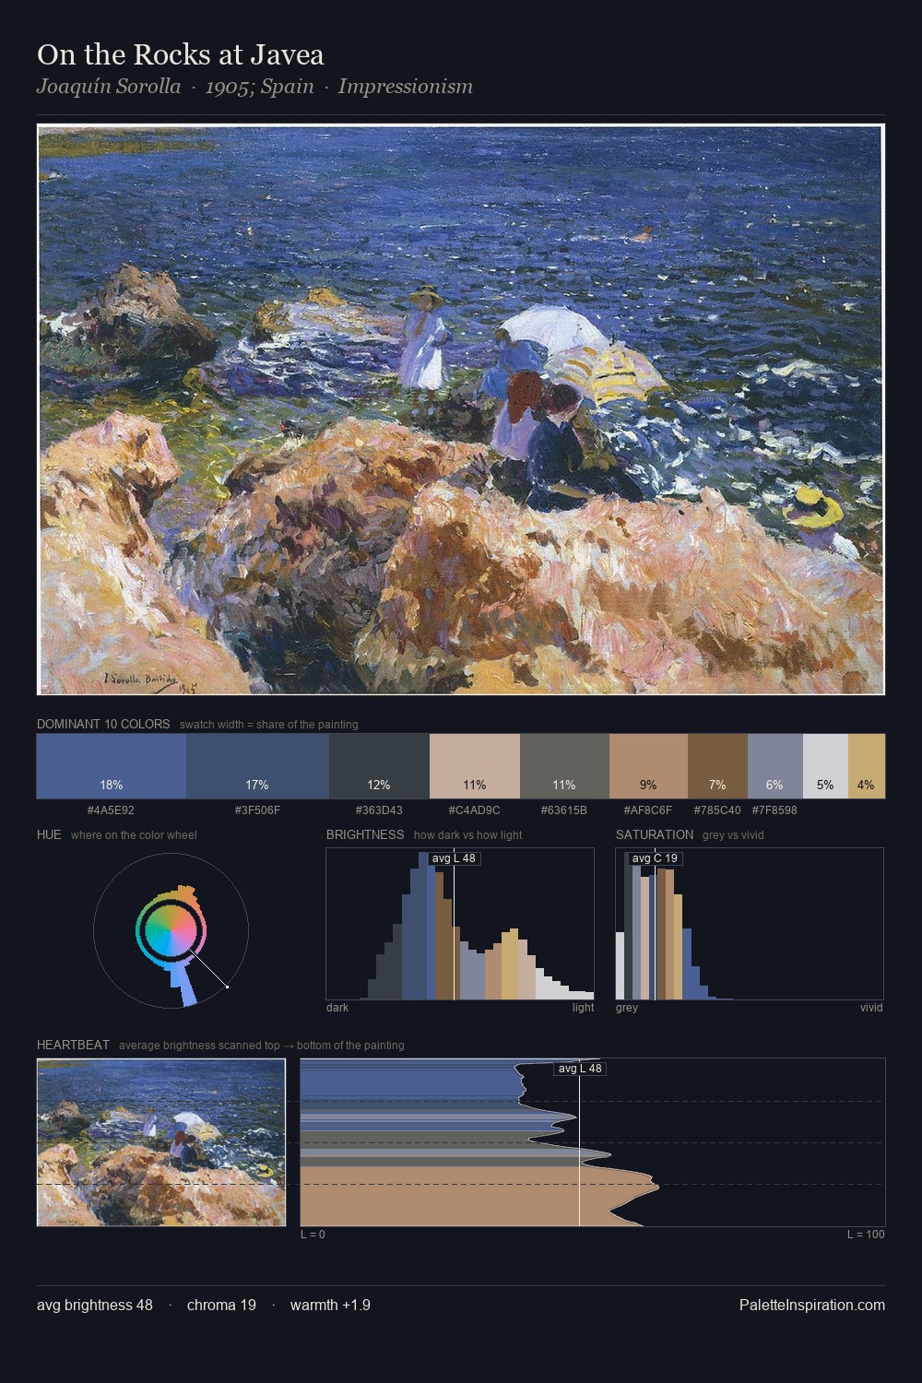Click the hue color wheel
The height and width of the screenshot is (1383, 922).
coord(171,931)
